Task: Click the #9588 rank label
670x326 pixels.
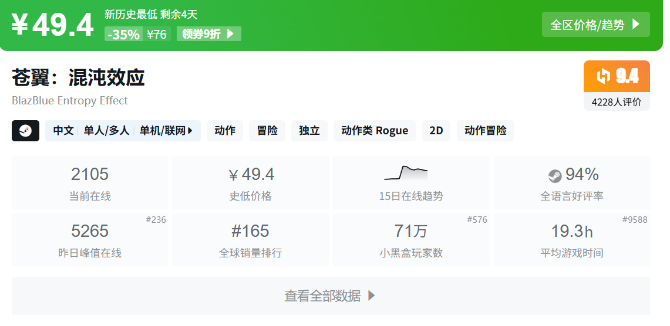Action: click(x=635, y=220)
